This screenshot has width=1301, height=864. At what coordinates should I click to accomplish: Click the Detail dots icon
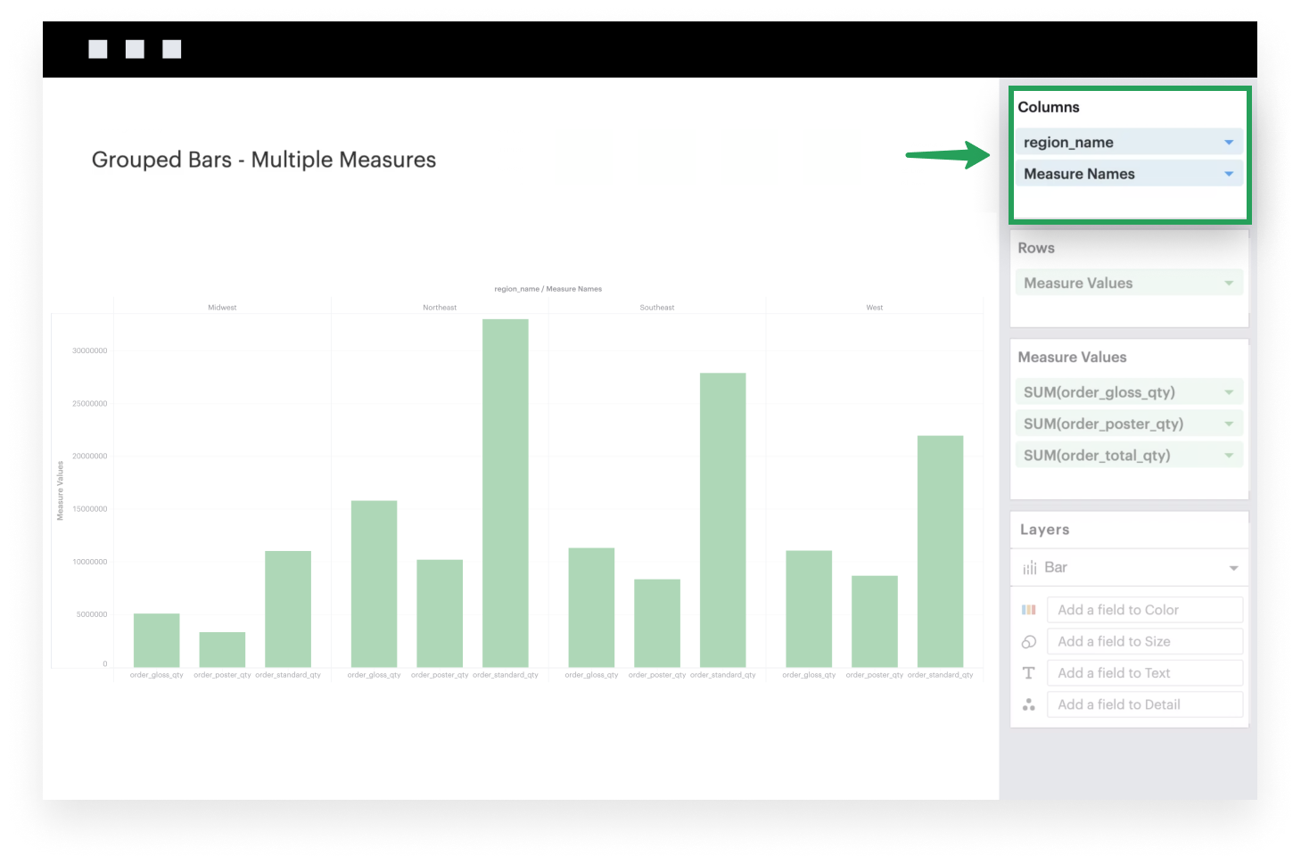(x=1029, y=704)
